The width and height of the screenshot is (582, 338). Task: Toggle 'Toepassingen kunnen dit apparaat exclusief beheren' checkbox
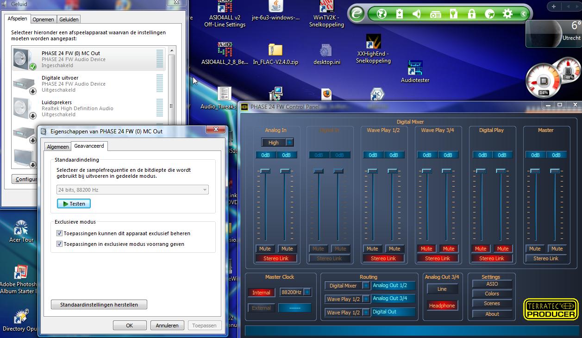[x=59, y=233]
